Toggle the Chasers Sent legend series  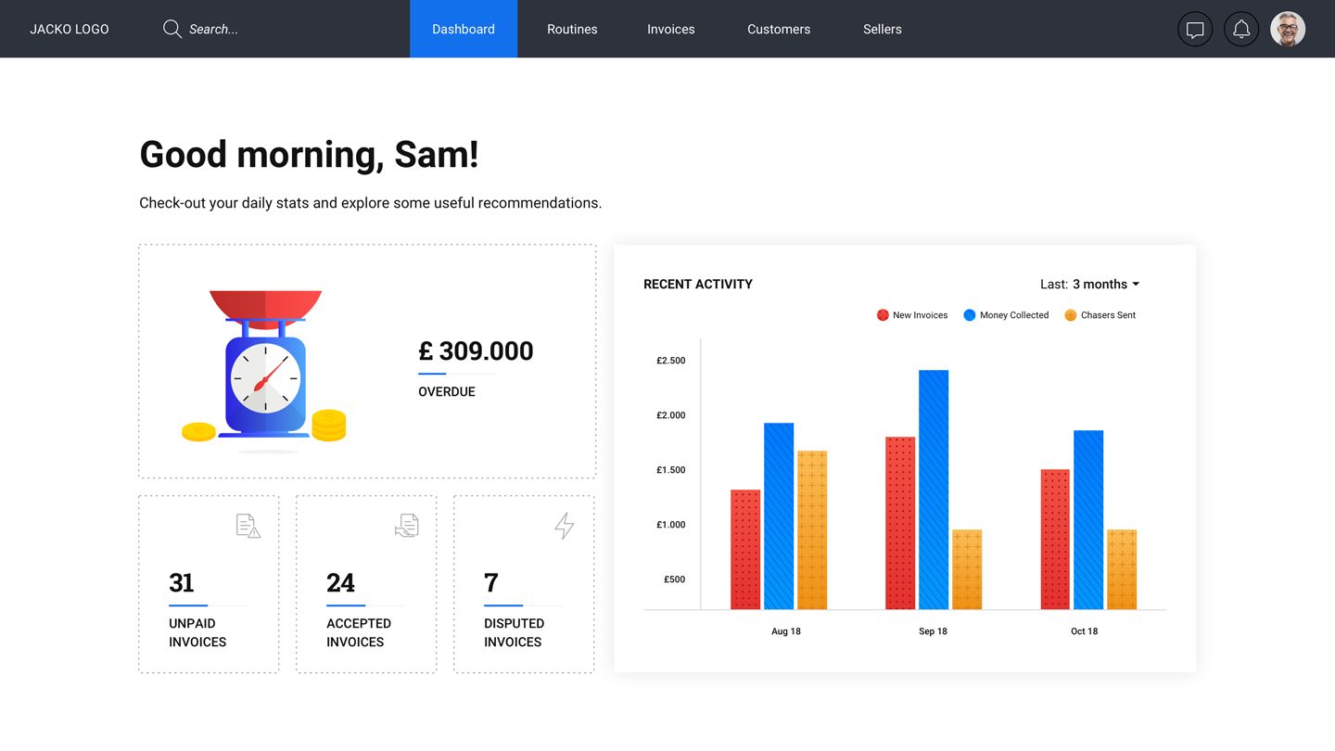pyautogui.click(x=1100, y=315)
